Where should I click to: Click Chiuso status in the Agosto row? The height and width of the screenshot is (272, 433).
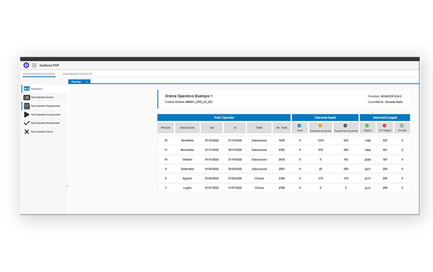[259, 178]
